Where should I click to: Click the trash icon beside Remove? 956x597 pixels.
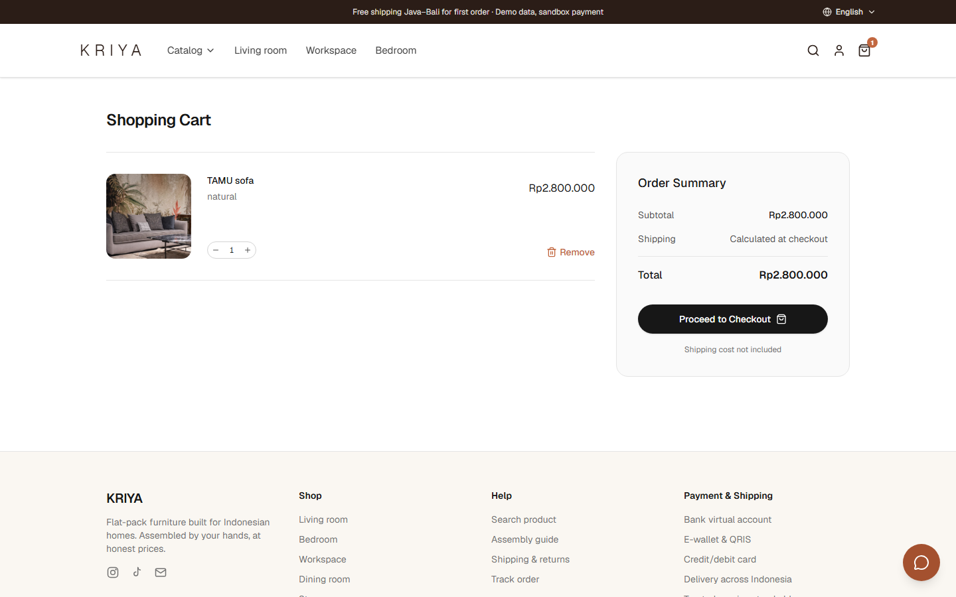coord(552,252)
